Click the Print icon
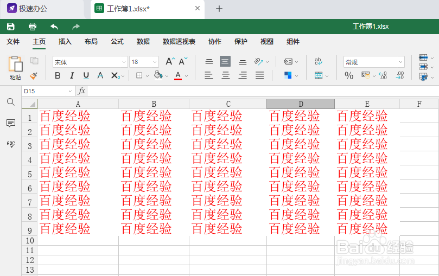The height and width of the screenshot is (276, 439). 33,27
